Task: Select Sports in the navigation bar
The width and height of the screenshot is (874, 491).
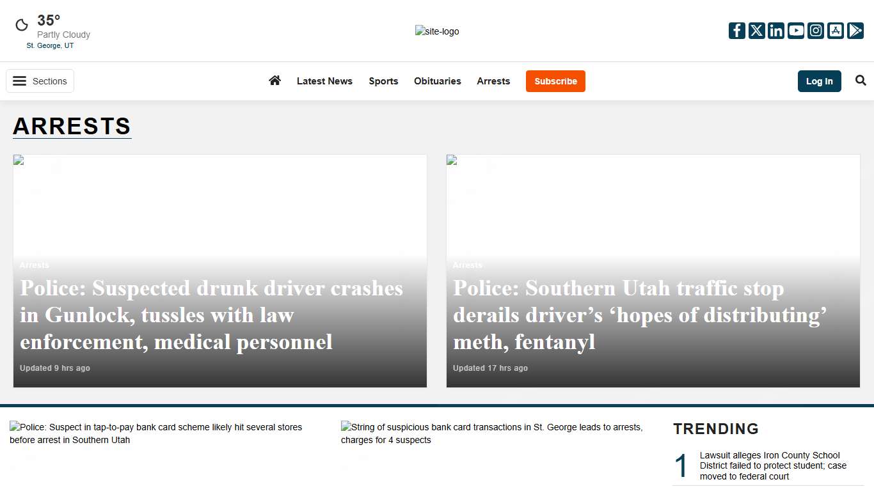Action: click(x=383, y=81)
